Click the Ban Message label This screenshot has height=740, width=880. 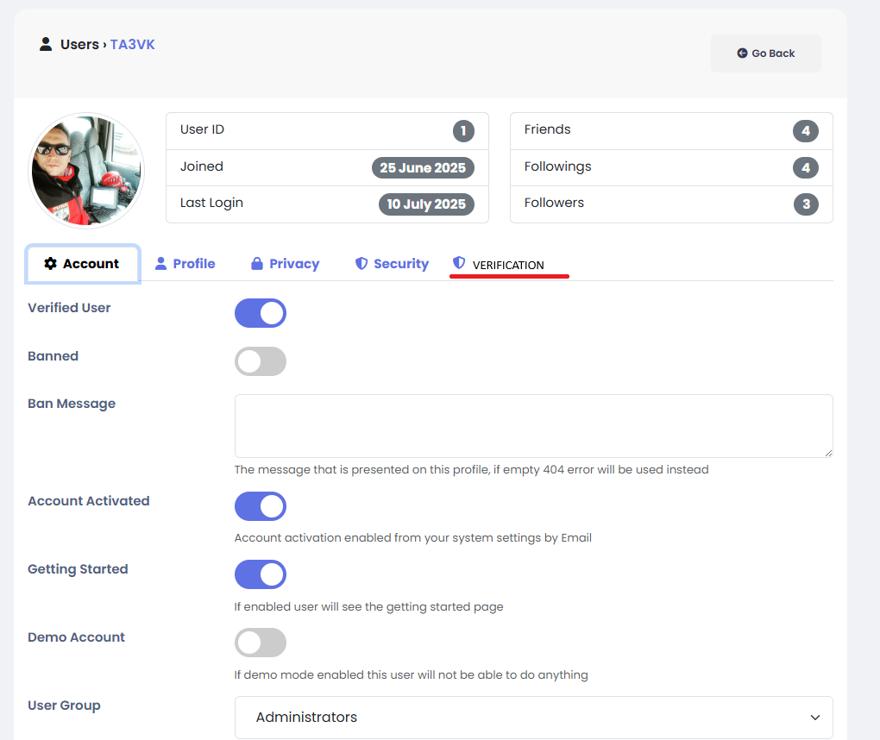72,404
